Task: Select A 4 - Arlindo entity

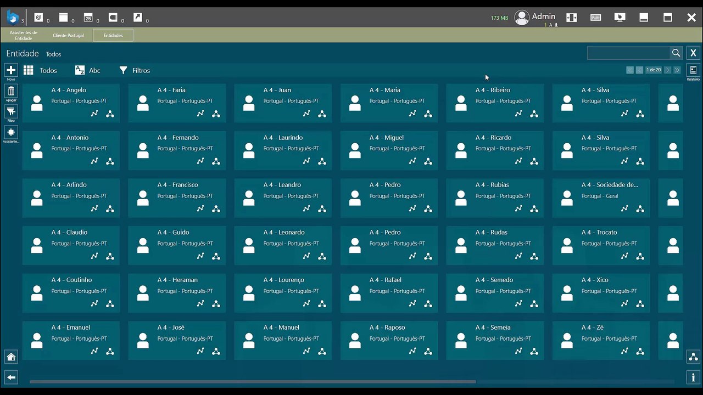Action: coord(71,198)
